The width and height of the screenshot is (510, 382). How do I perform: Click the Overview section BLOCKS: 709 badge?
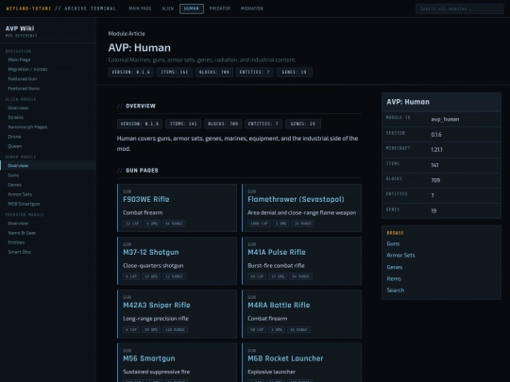point(223,124)
